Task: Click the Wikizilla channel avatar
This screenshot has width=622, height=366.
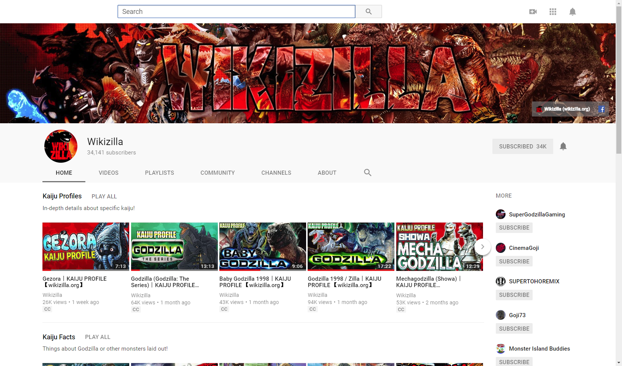Action: click(x=61, y=146)
